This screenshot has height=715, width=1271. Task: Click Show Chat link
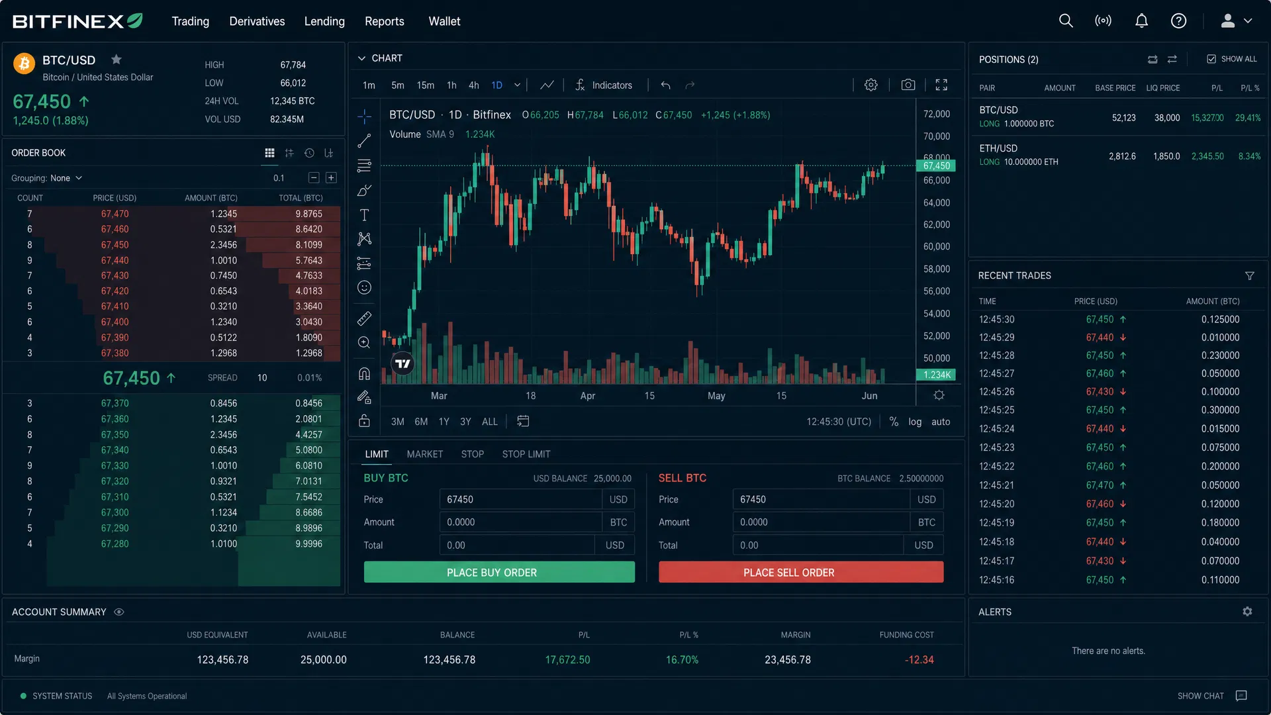pos(1201,696)
